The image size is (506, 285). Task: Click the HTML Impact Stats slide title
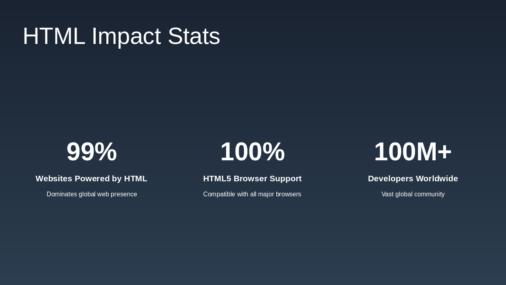coord(121,36)
